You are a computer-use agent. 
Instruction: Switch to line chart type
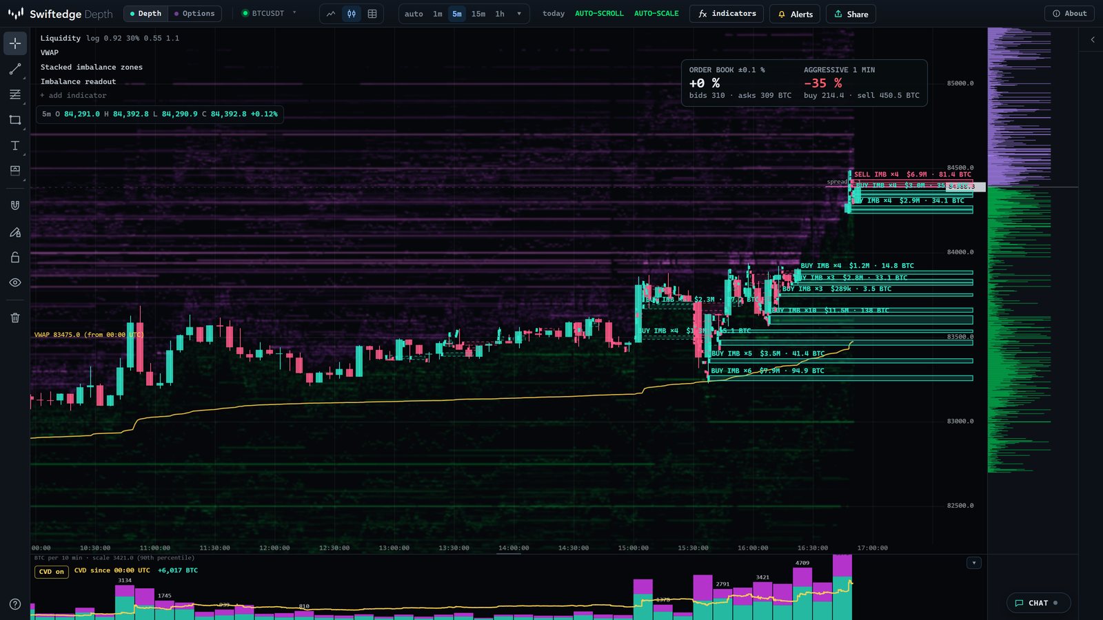tap(331, 14)
